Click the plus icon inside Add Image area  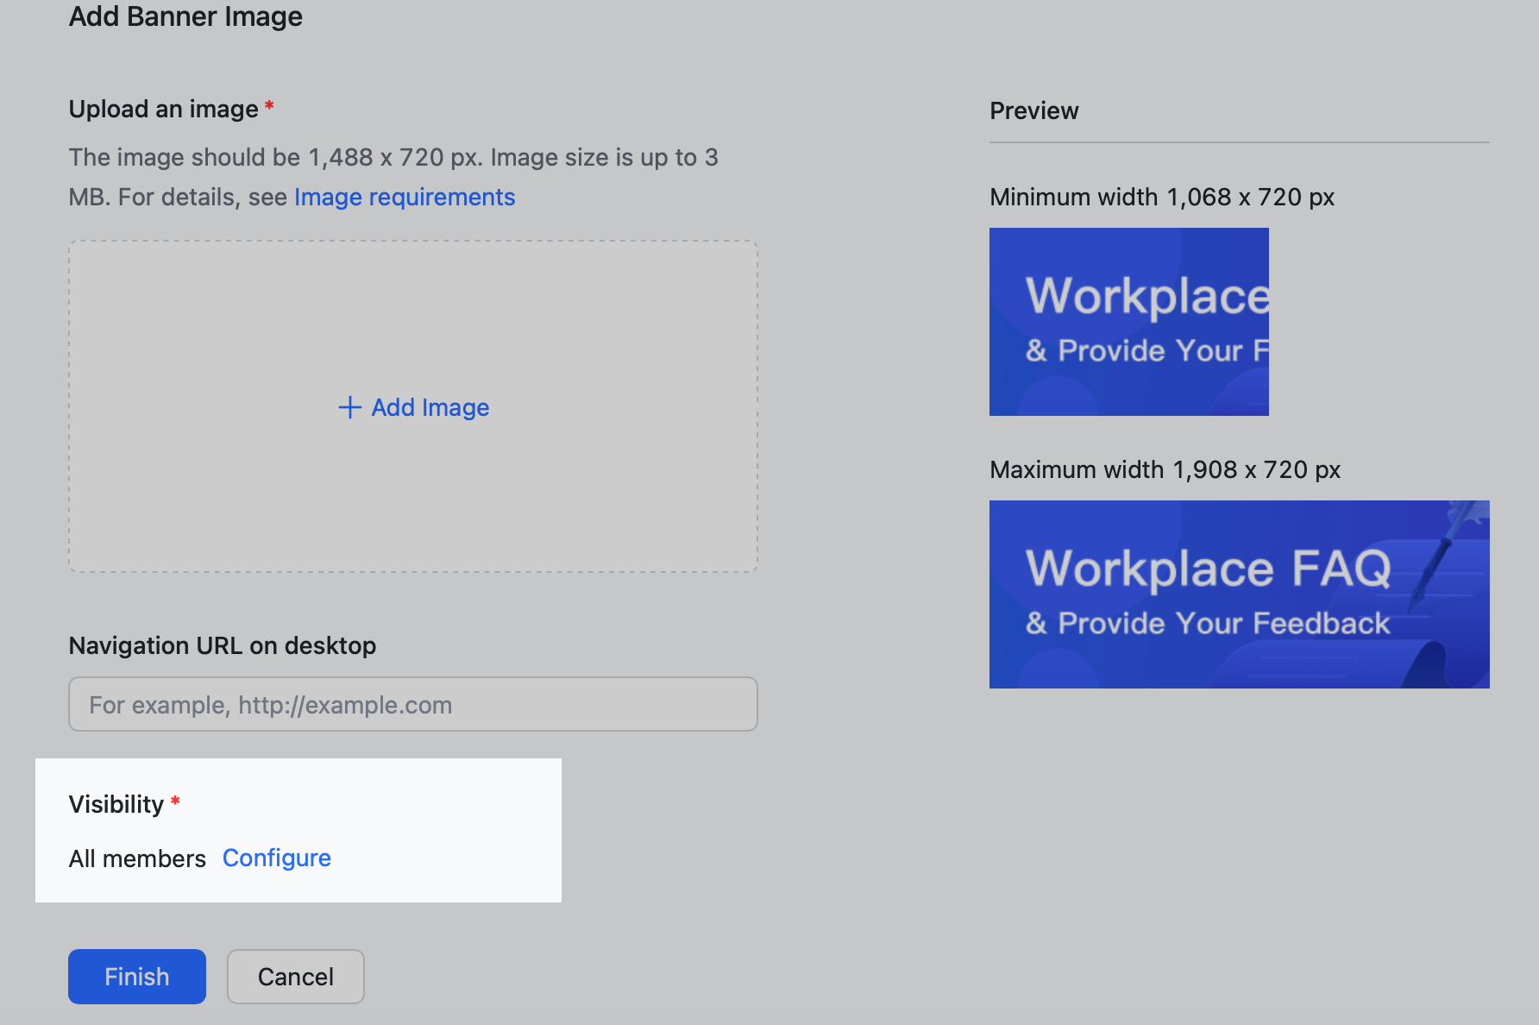pyautogui.click(x=349, y=406)
